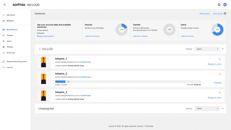Open the Teams page

coord(9,41)
